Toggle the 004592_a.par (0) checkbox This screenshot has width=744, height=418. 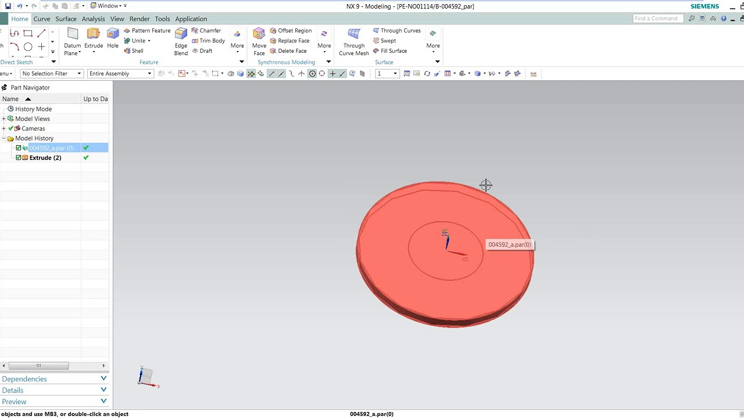[18, 148]
